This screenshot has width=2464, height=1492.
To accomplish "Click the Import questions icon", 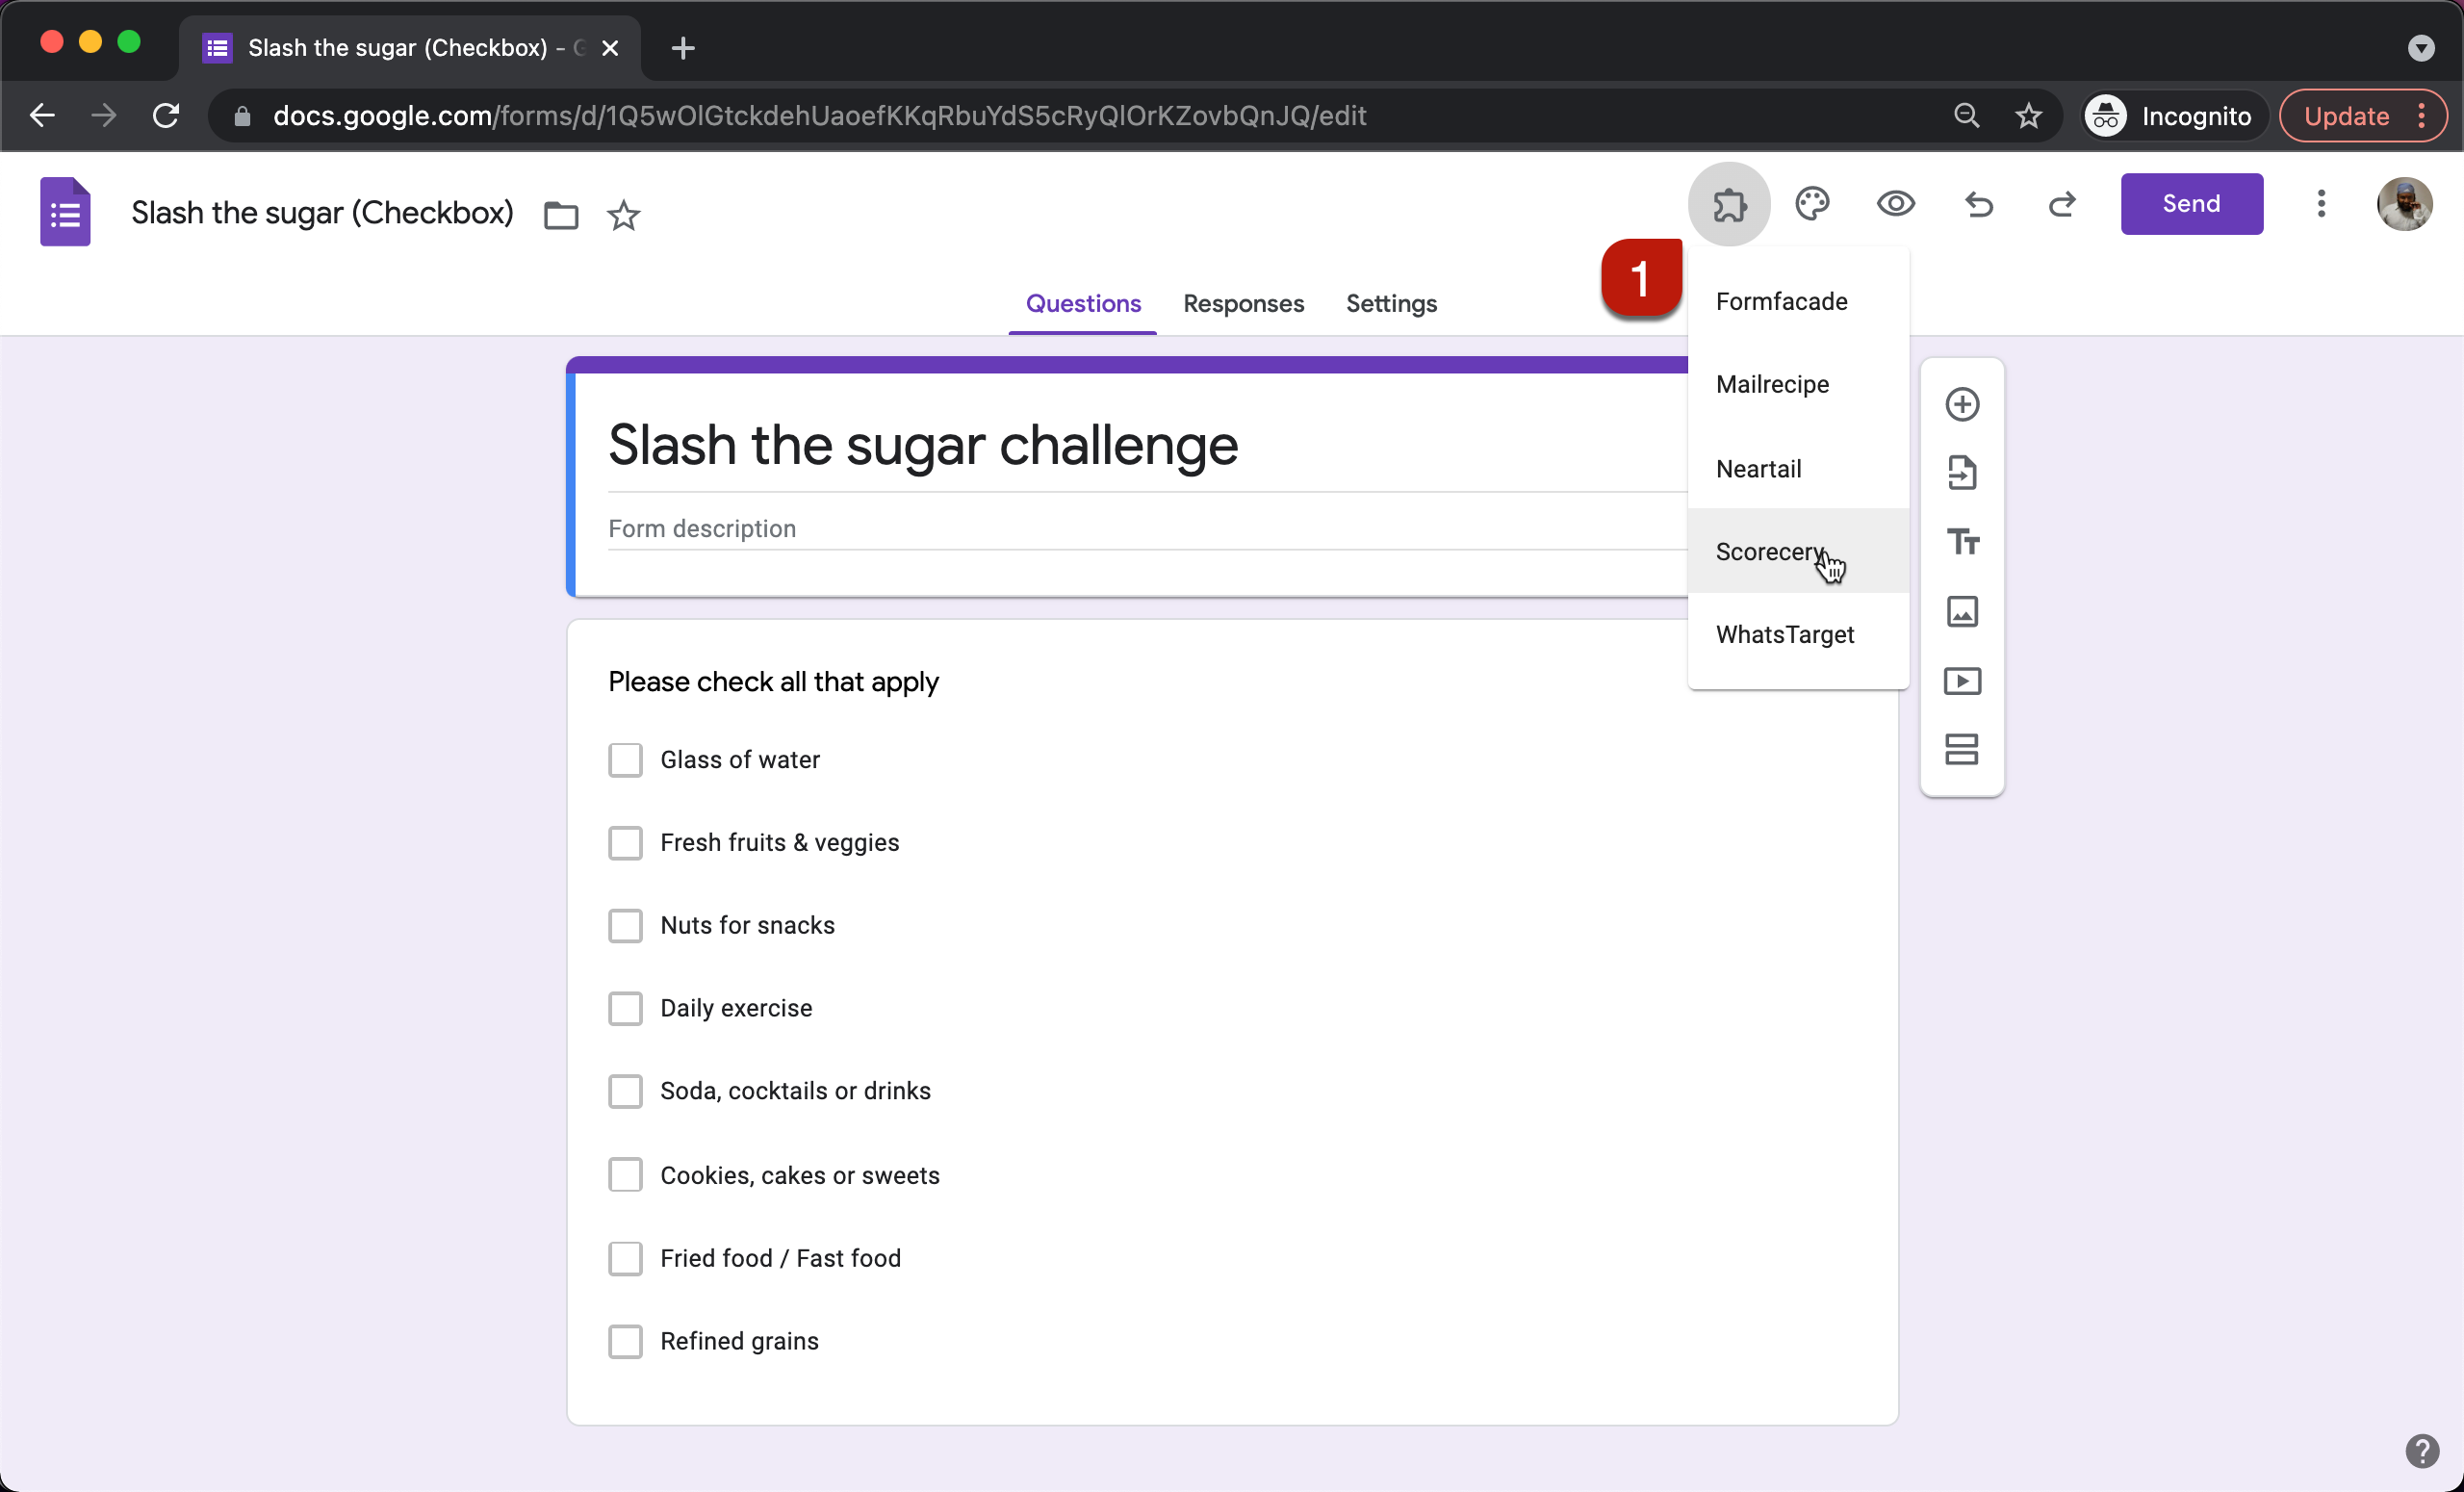I will pyautogui.click(x=1962, y=473).
